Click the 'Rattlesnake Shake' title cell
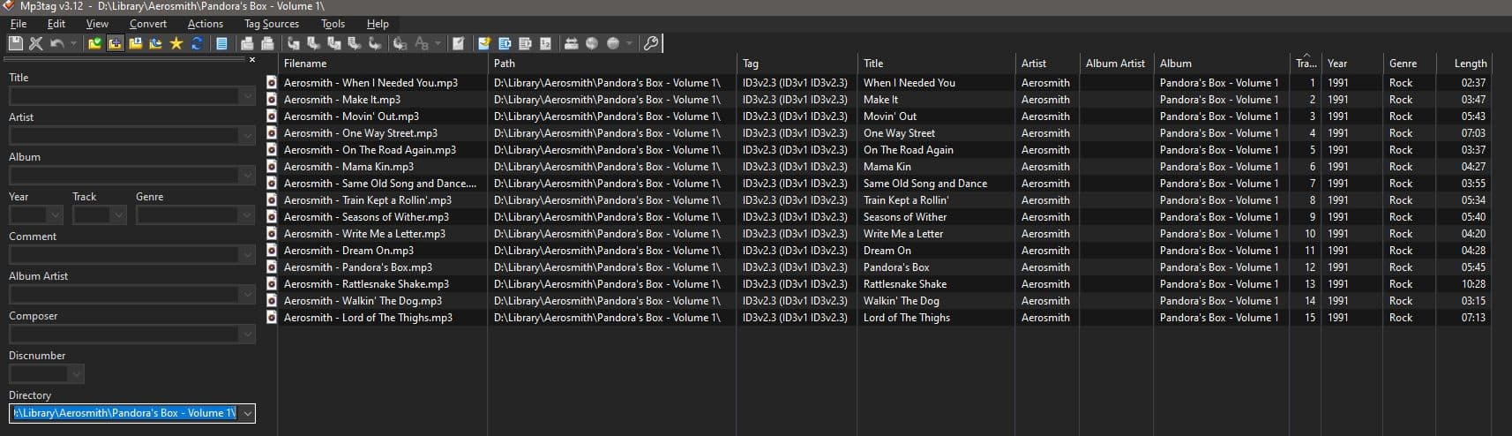The width and height of the screenshot is (1512, 436). [x=905, y=284]
